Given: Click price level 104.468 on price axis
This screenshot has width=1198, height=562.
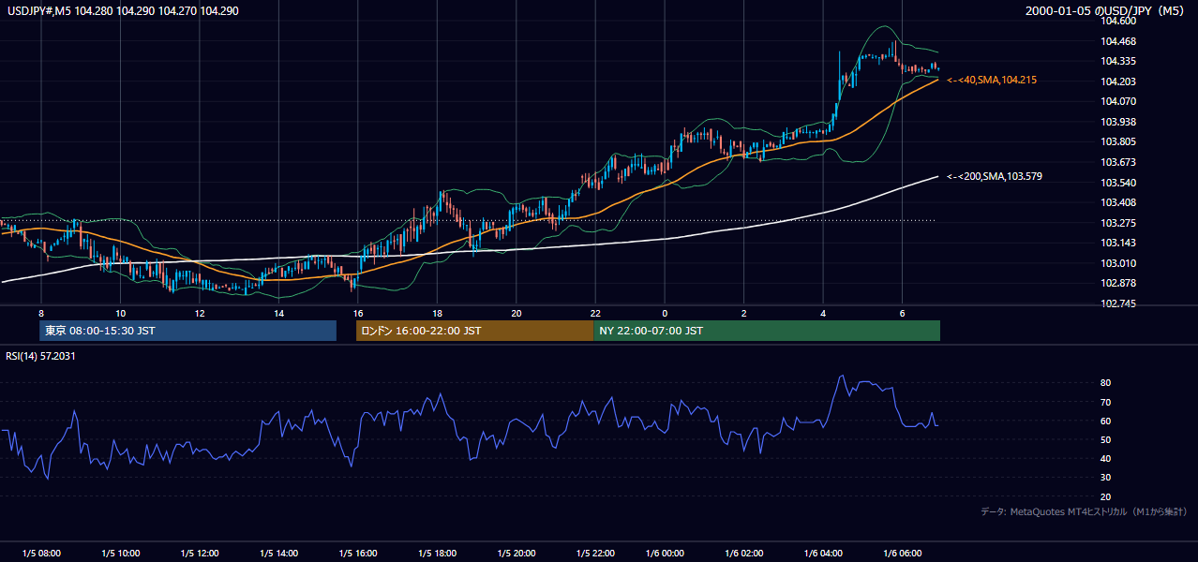Looking at the screenshot, I should (x=1120, y=41).
